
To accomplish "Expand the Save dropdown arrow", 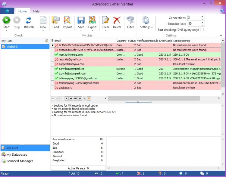I will 81,30.
